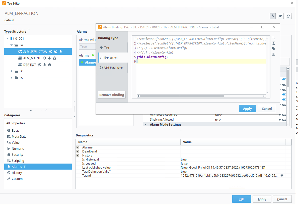Screen dimensions: 298x205
Task: Click the tag browse icon beside the expression
Action: pyautogui.click(x=274, y=49)
